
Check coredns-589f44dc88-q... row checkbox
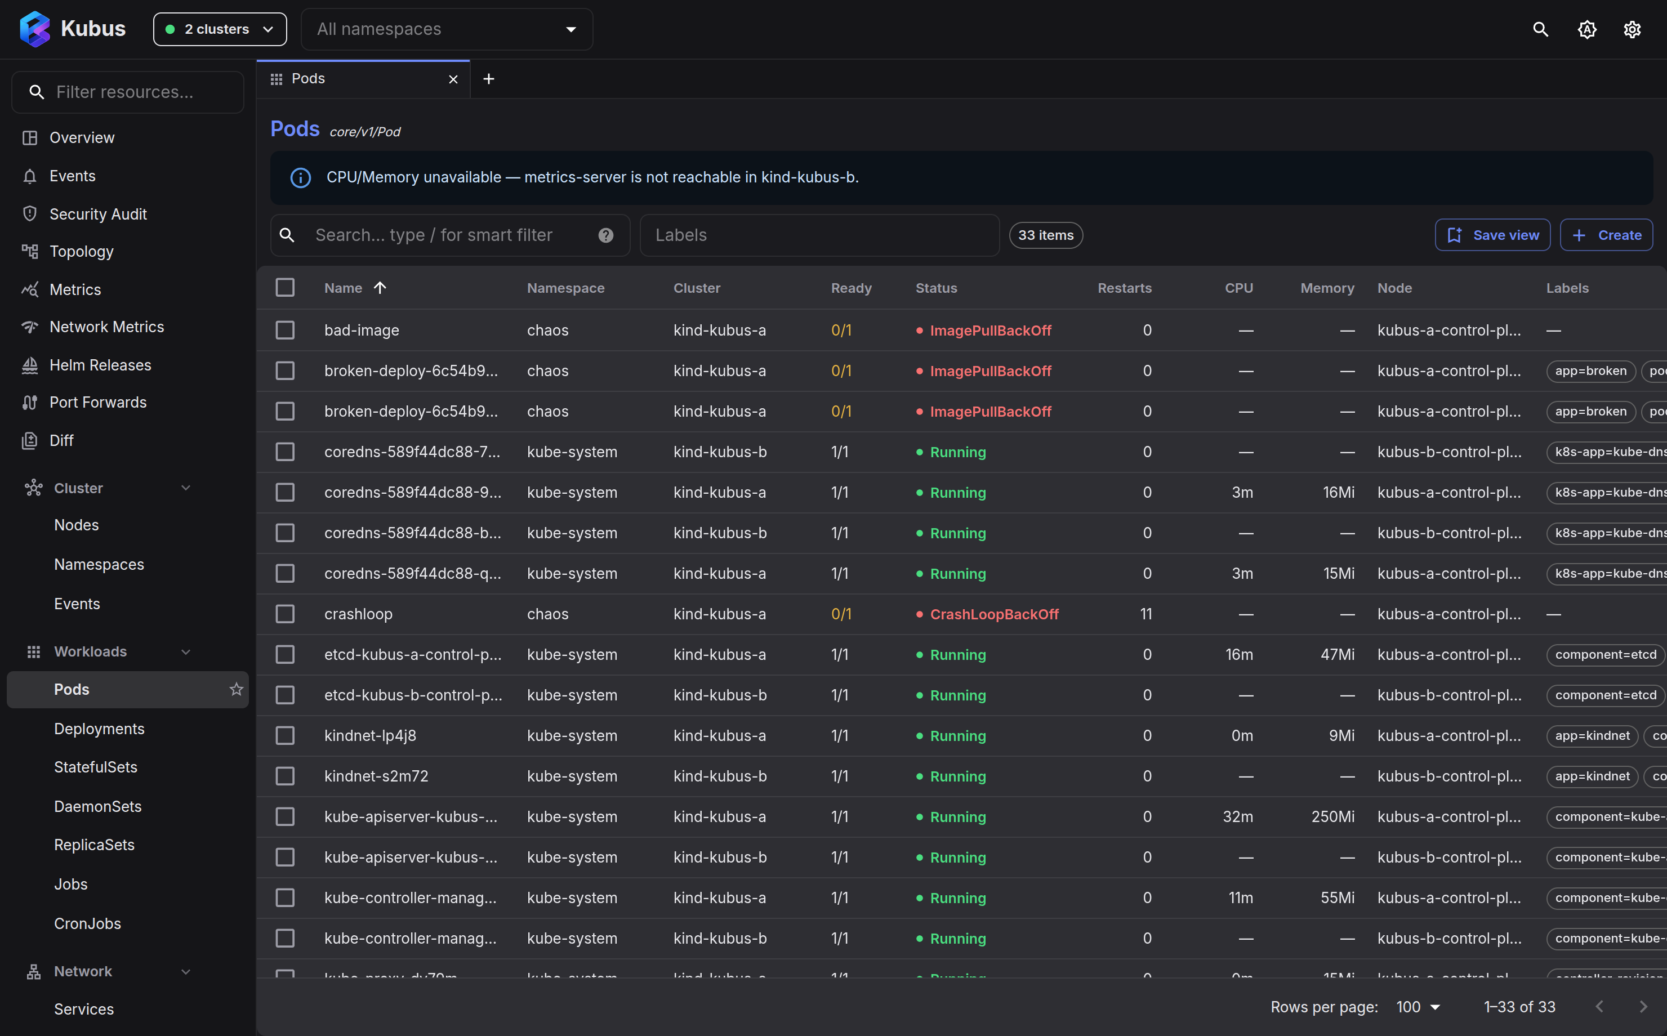285,574
